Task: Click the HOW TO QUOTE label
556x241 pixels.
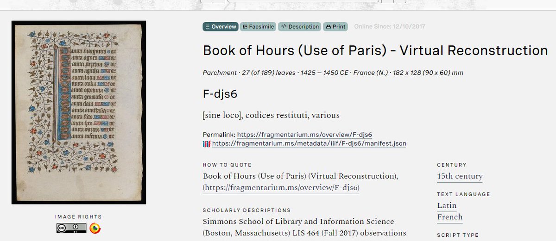Action: point(227,165)
